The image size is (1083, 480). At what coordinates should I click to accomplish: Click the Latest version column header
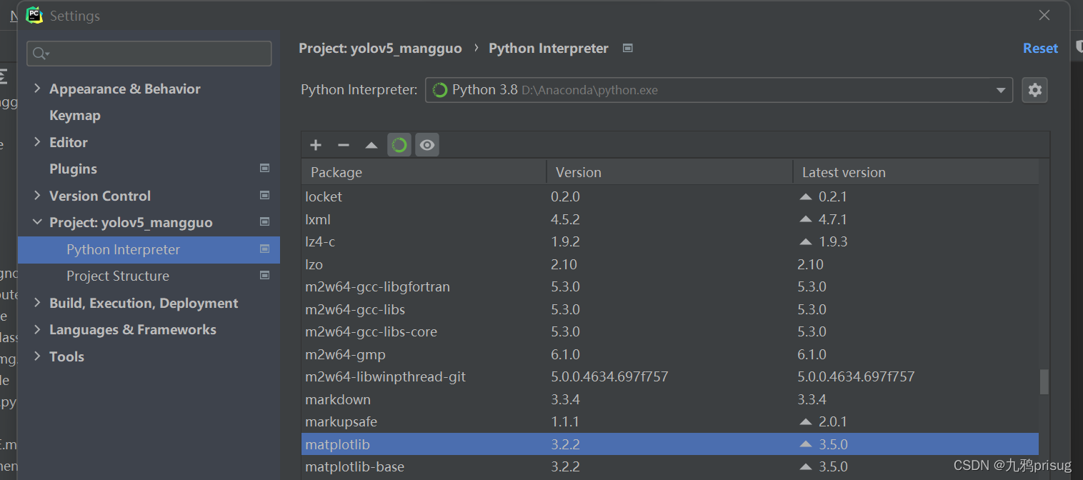pos(916,172)
